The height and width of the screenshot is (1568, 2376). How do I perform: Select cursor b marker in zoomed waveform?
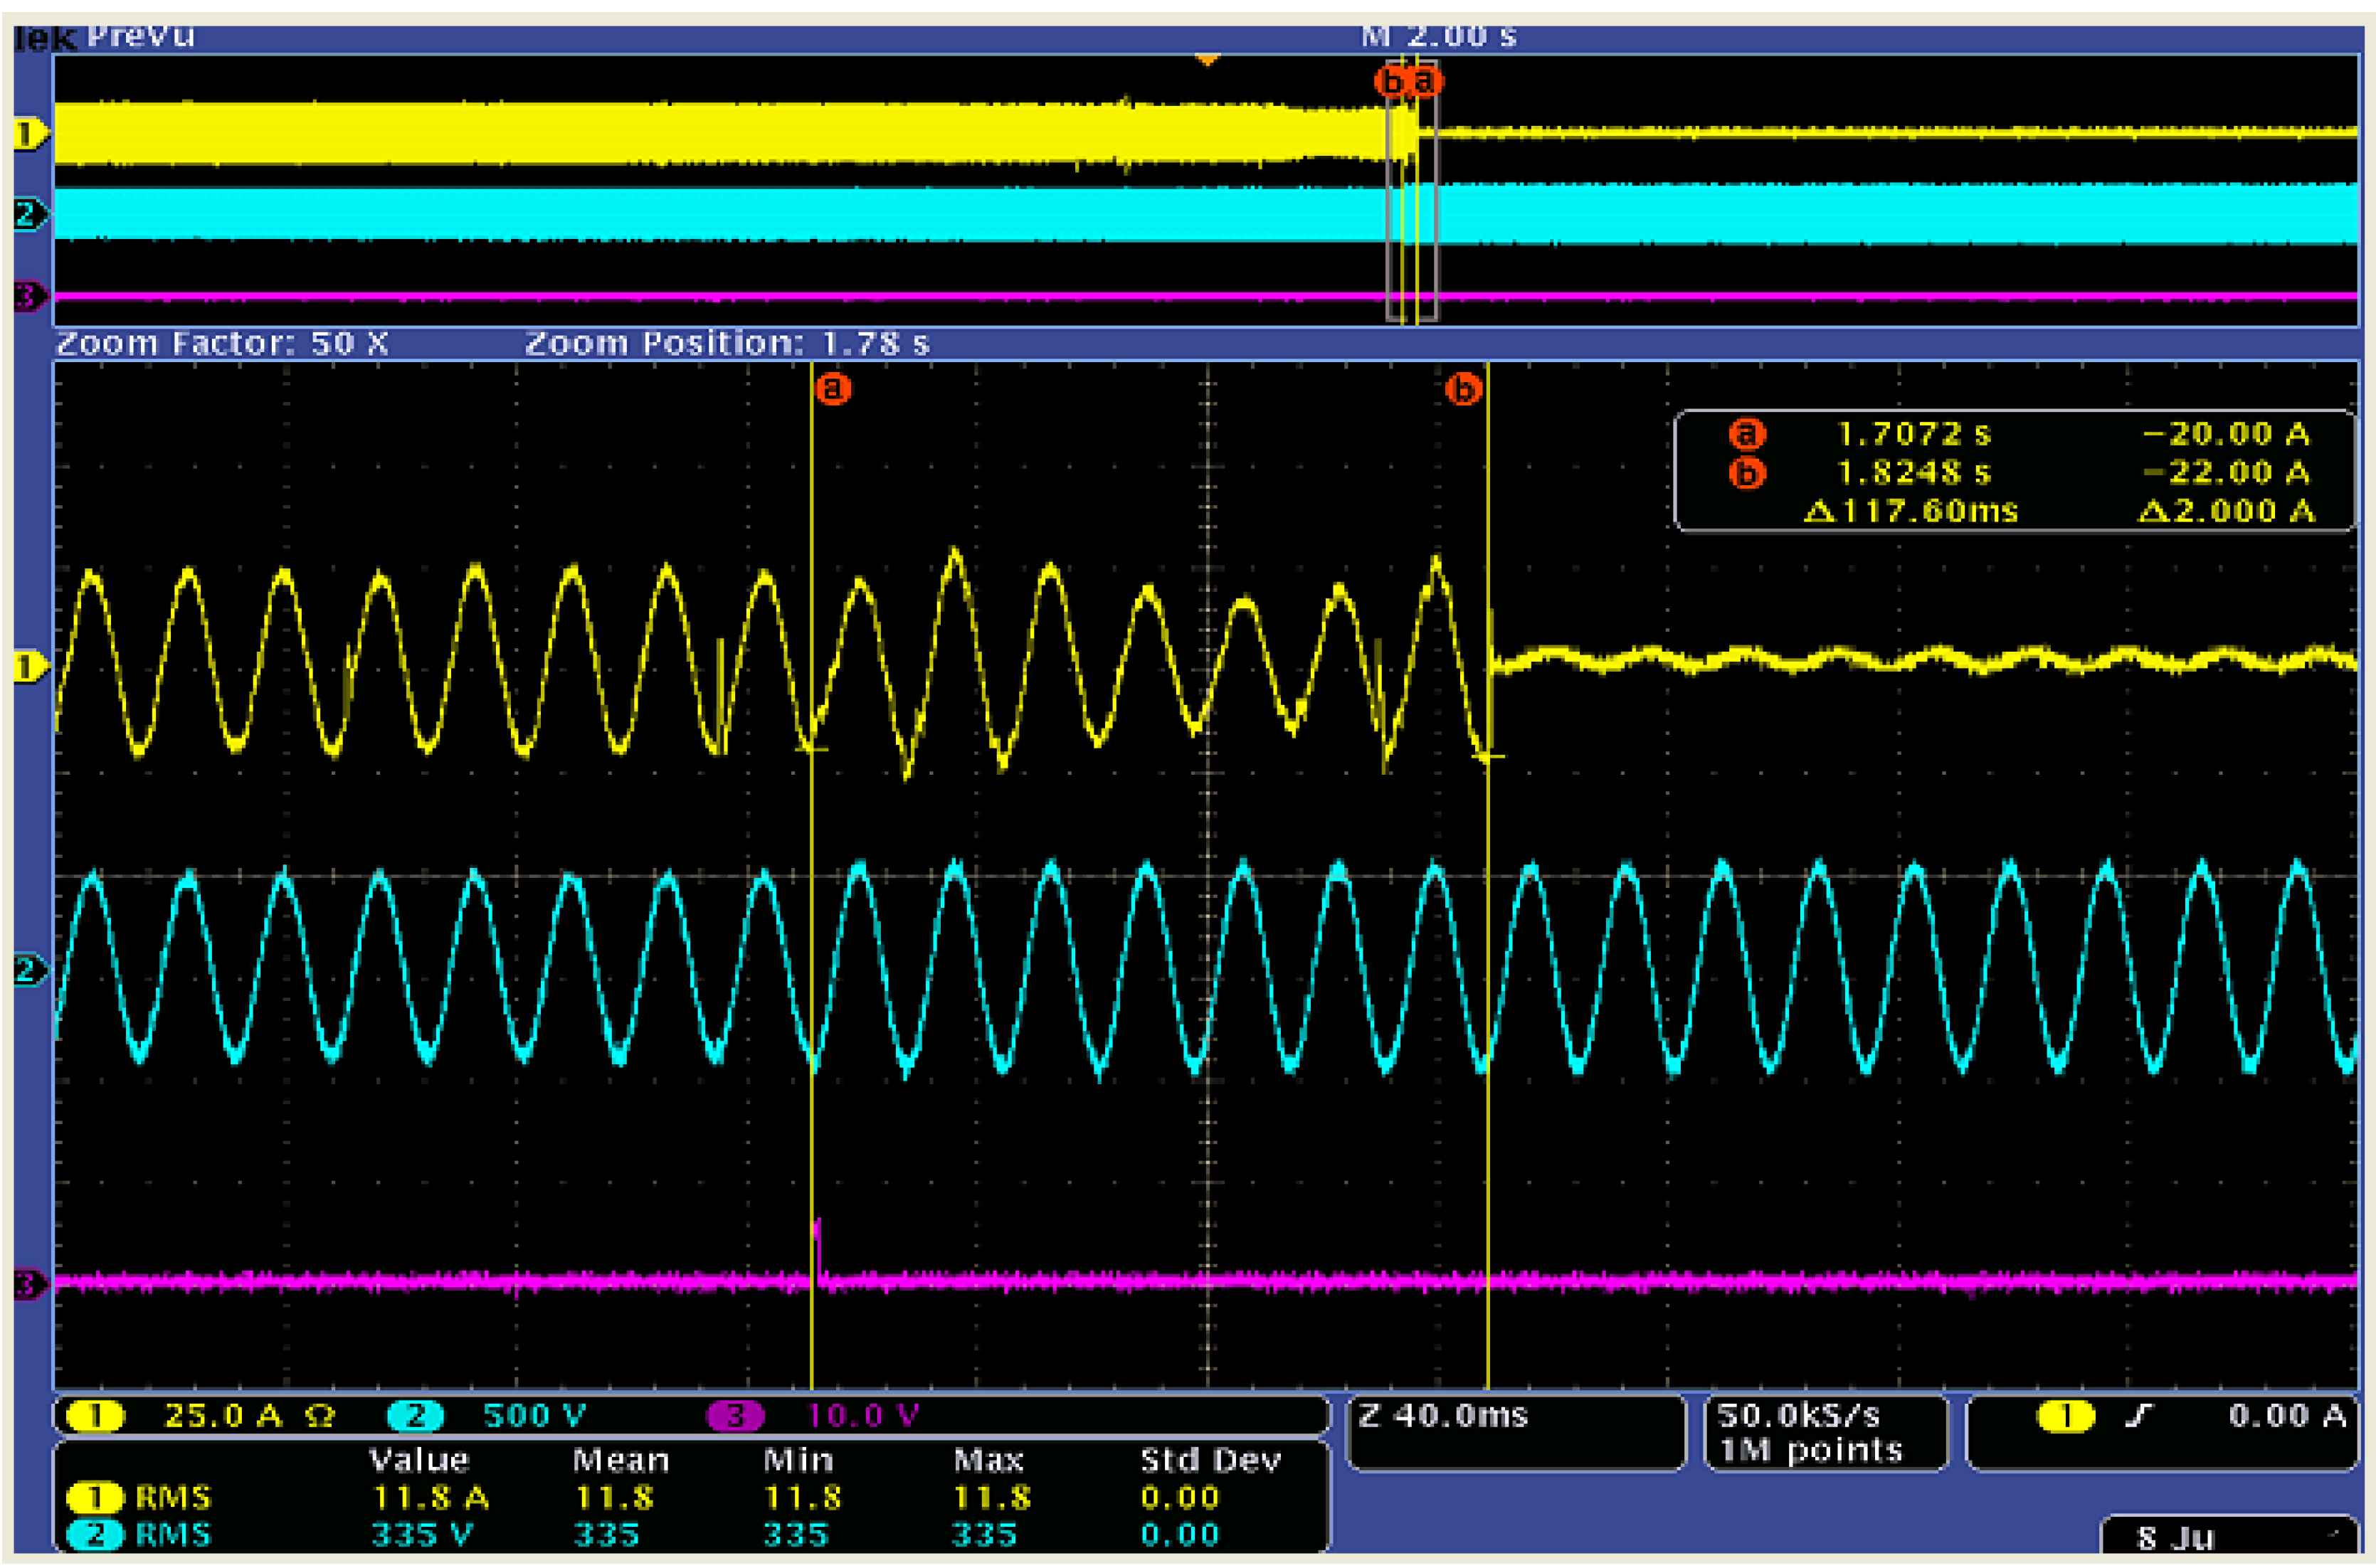pos(1462,388)
